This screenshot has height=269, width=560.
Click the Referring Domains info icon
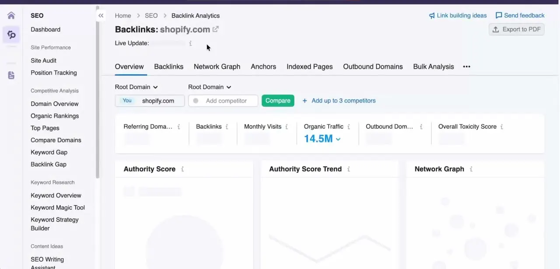pyautogui.click(x=179, y=127)
